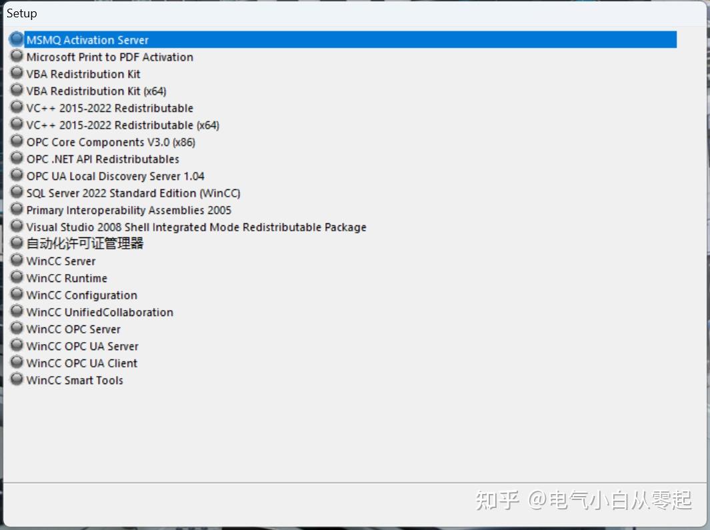Select OPC UA Local Discovery Server 1.04
710x530 pixels.
pos(115,175)
